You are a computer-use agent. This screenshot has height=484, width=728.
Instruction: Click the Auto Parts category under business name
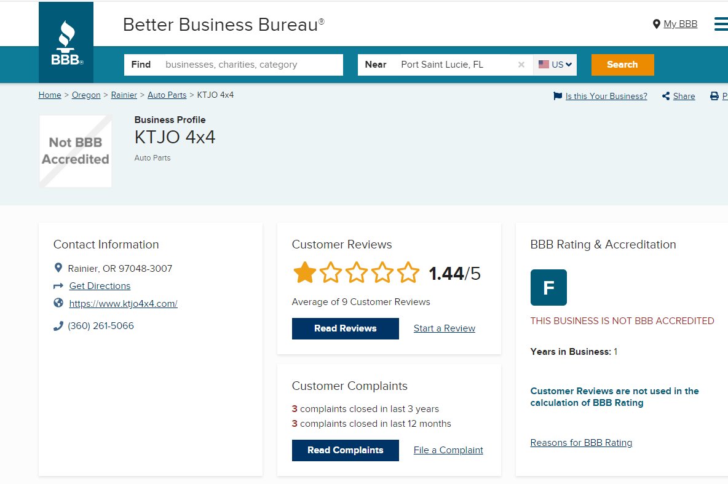tap(152, 158)
